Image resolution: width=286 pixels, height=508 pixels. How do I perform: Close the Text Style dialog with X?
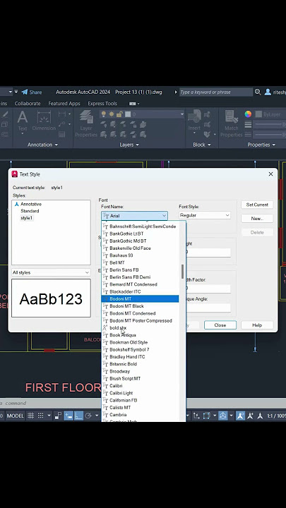[x=270, y=174]
